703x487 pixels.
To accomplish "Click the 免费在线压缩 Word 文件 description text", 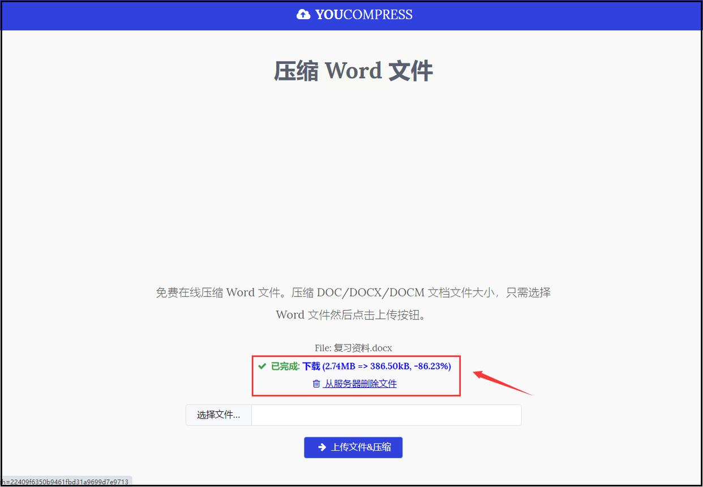I will click(x=353, y=304).
